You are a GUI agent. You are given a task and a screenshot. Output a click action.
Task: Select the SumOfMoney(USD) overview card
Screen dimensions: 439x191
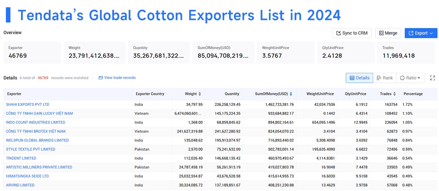point(224,52)
